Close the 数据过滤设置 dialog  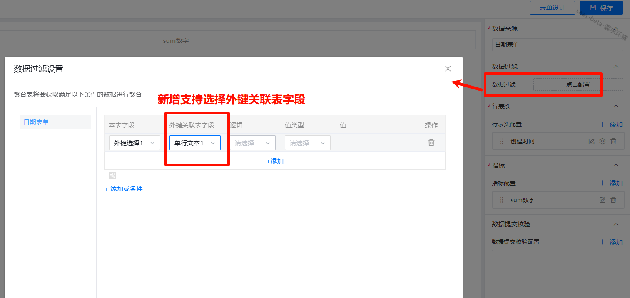(x=448, y=69)
